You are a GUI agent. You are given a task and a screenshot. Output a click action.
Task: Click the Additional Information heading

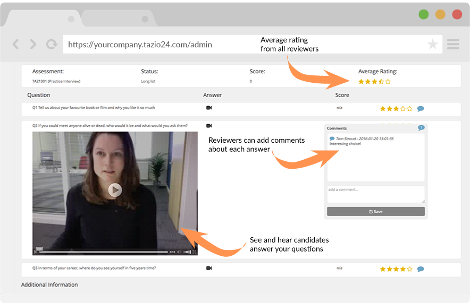[x=49, y=285]
